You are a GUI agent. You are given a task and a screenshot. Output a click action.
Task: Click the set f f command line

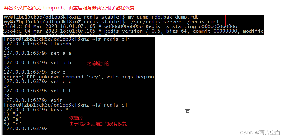(x=37, y=91)
